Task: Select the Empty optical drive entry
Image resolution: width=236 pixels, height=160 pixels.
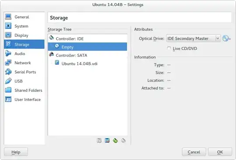Action: 87,47
